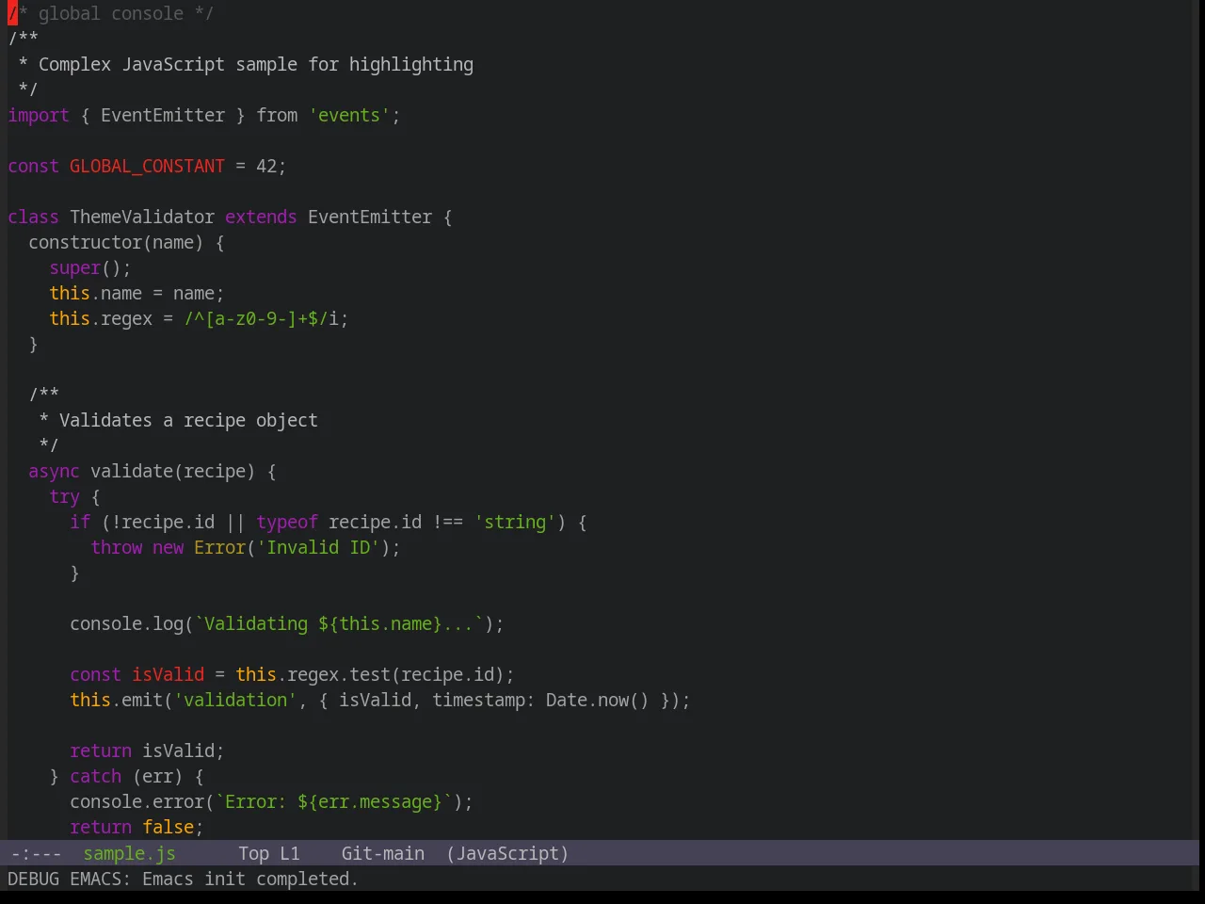Click on ThemeValidator class name
This screenshot has height=904, width=1205.
click(x=142, y=217)
